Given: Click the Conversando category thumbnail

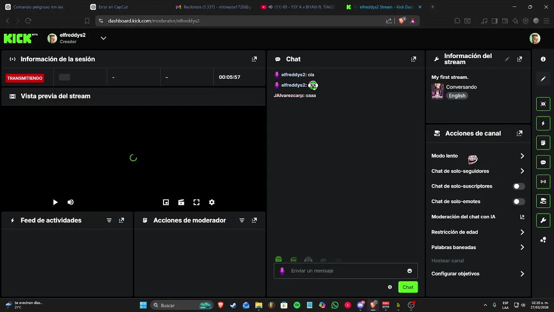Looking at the screenshot, I should [x=437, y=91].
